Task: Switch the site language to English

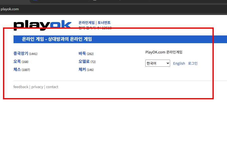Action: point(179,63)
